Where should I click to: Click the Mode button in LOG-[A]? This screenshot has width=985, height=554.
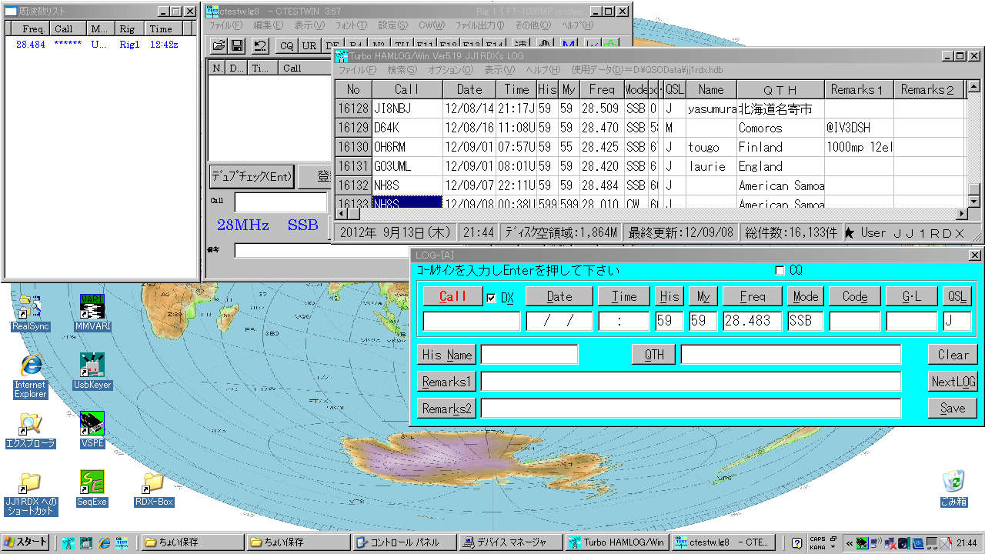806,296
